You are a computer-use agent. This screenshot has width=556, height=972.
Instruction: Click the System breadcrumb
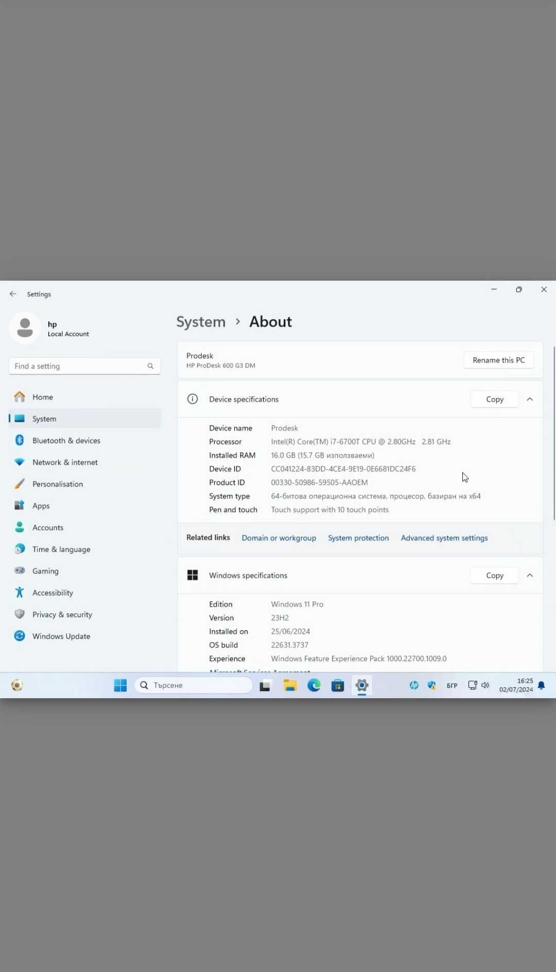coord(201,322)
